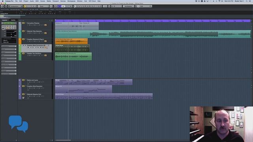Unmute the Basics and Lanes track
Viewport: 253px width, 142px height.
click(23, 80)
